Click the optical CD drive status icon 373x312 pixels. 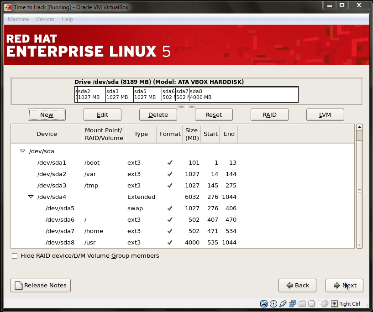(273, 303)
